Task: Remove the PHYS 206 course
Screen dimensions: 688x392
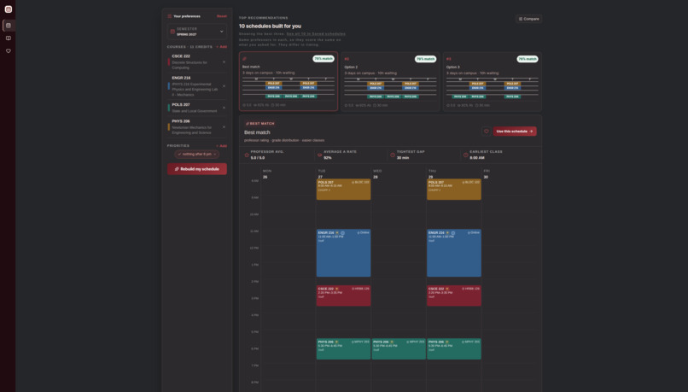Action: click(x=224, y=127)
